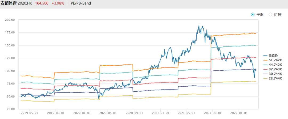Click the 2021-09-01 date axis label

pyautogui.click(x=213, y=113)
